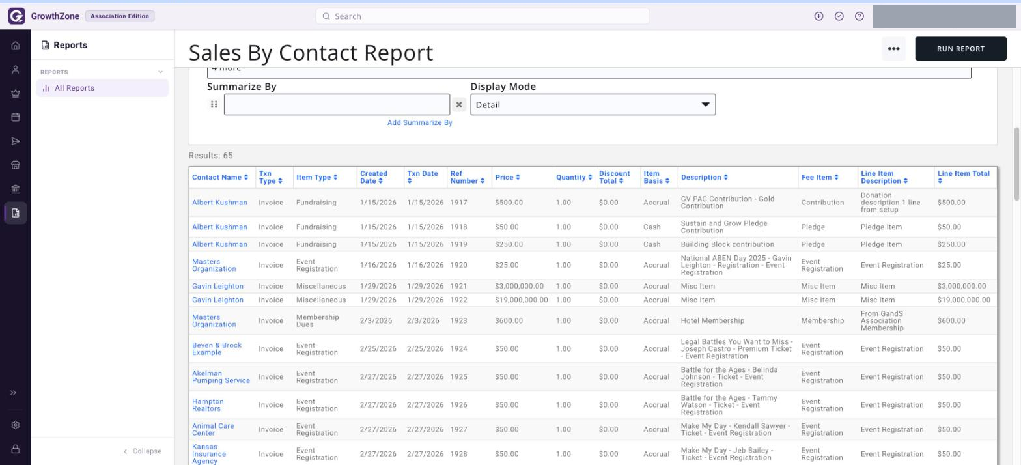1021x465 pixels.
Task: Click Add Summarize By link
Action: [419, 122]
